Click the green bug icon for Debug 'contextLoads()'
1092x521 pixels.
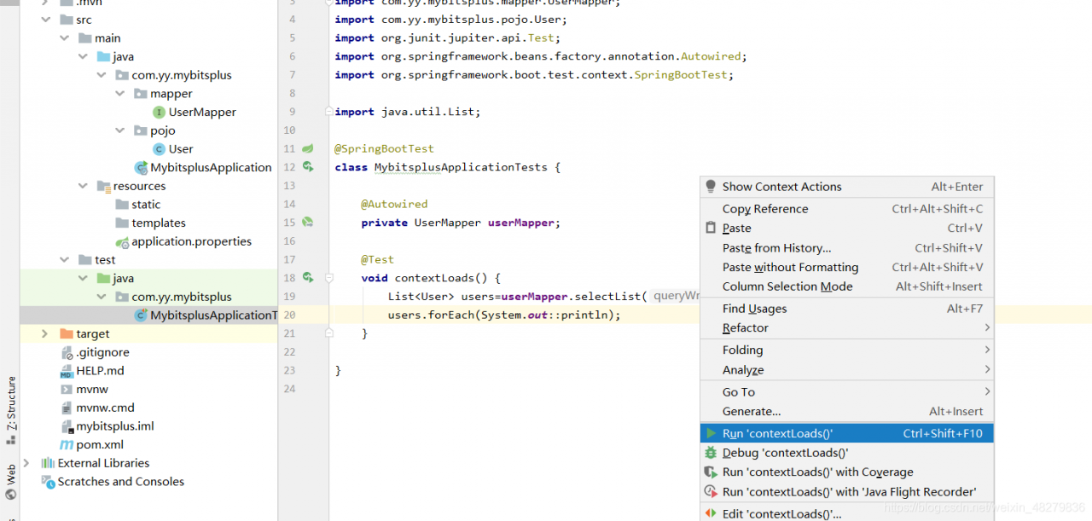(x=711, y=453)
